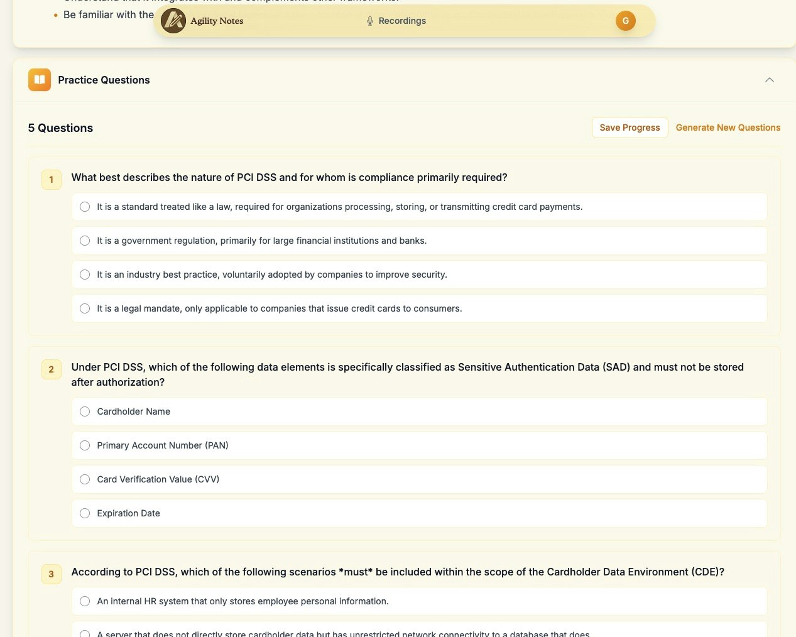Screen dimensions: 796x637
Task: Click the question number 2 badge
Action: (x=52, y=369)
